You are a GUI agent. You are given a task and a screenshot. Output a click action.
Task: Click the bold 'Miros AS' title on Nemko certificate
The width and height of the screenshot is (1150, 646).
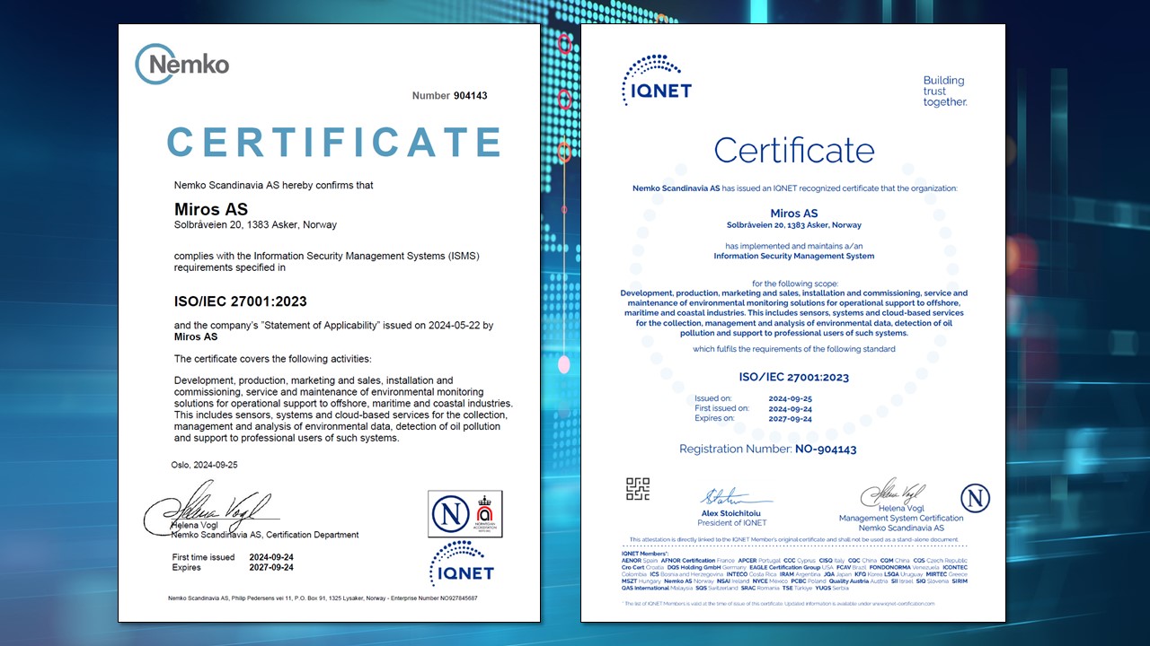(x=210, y=210)
